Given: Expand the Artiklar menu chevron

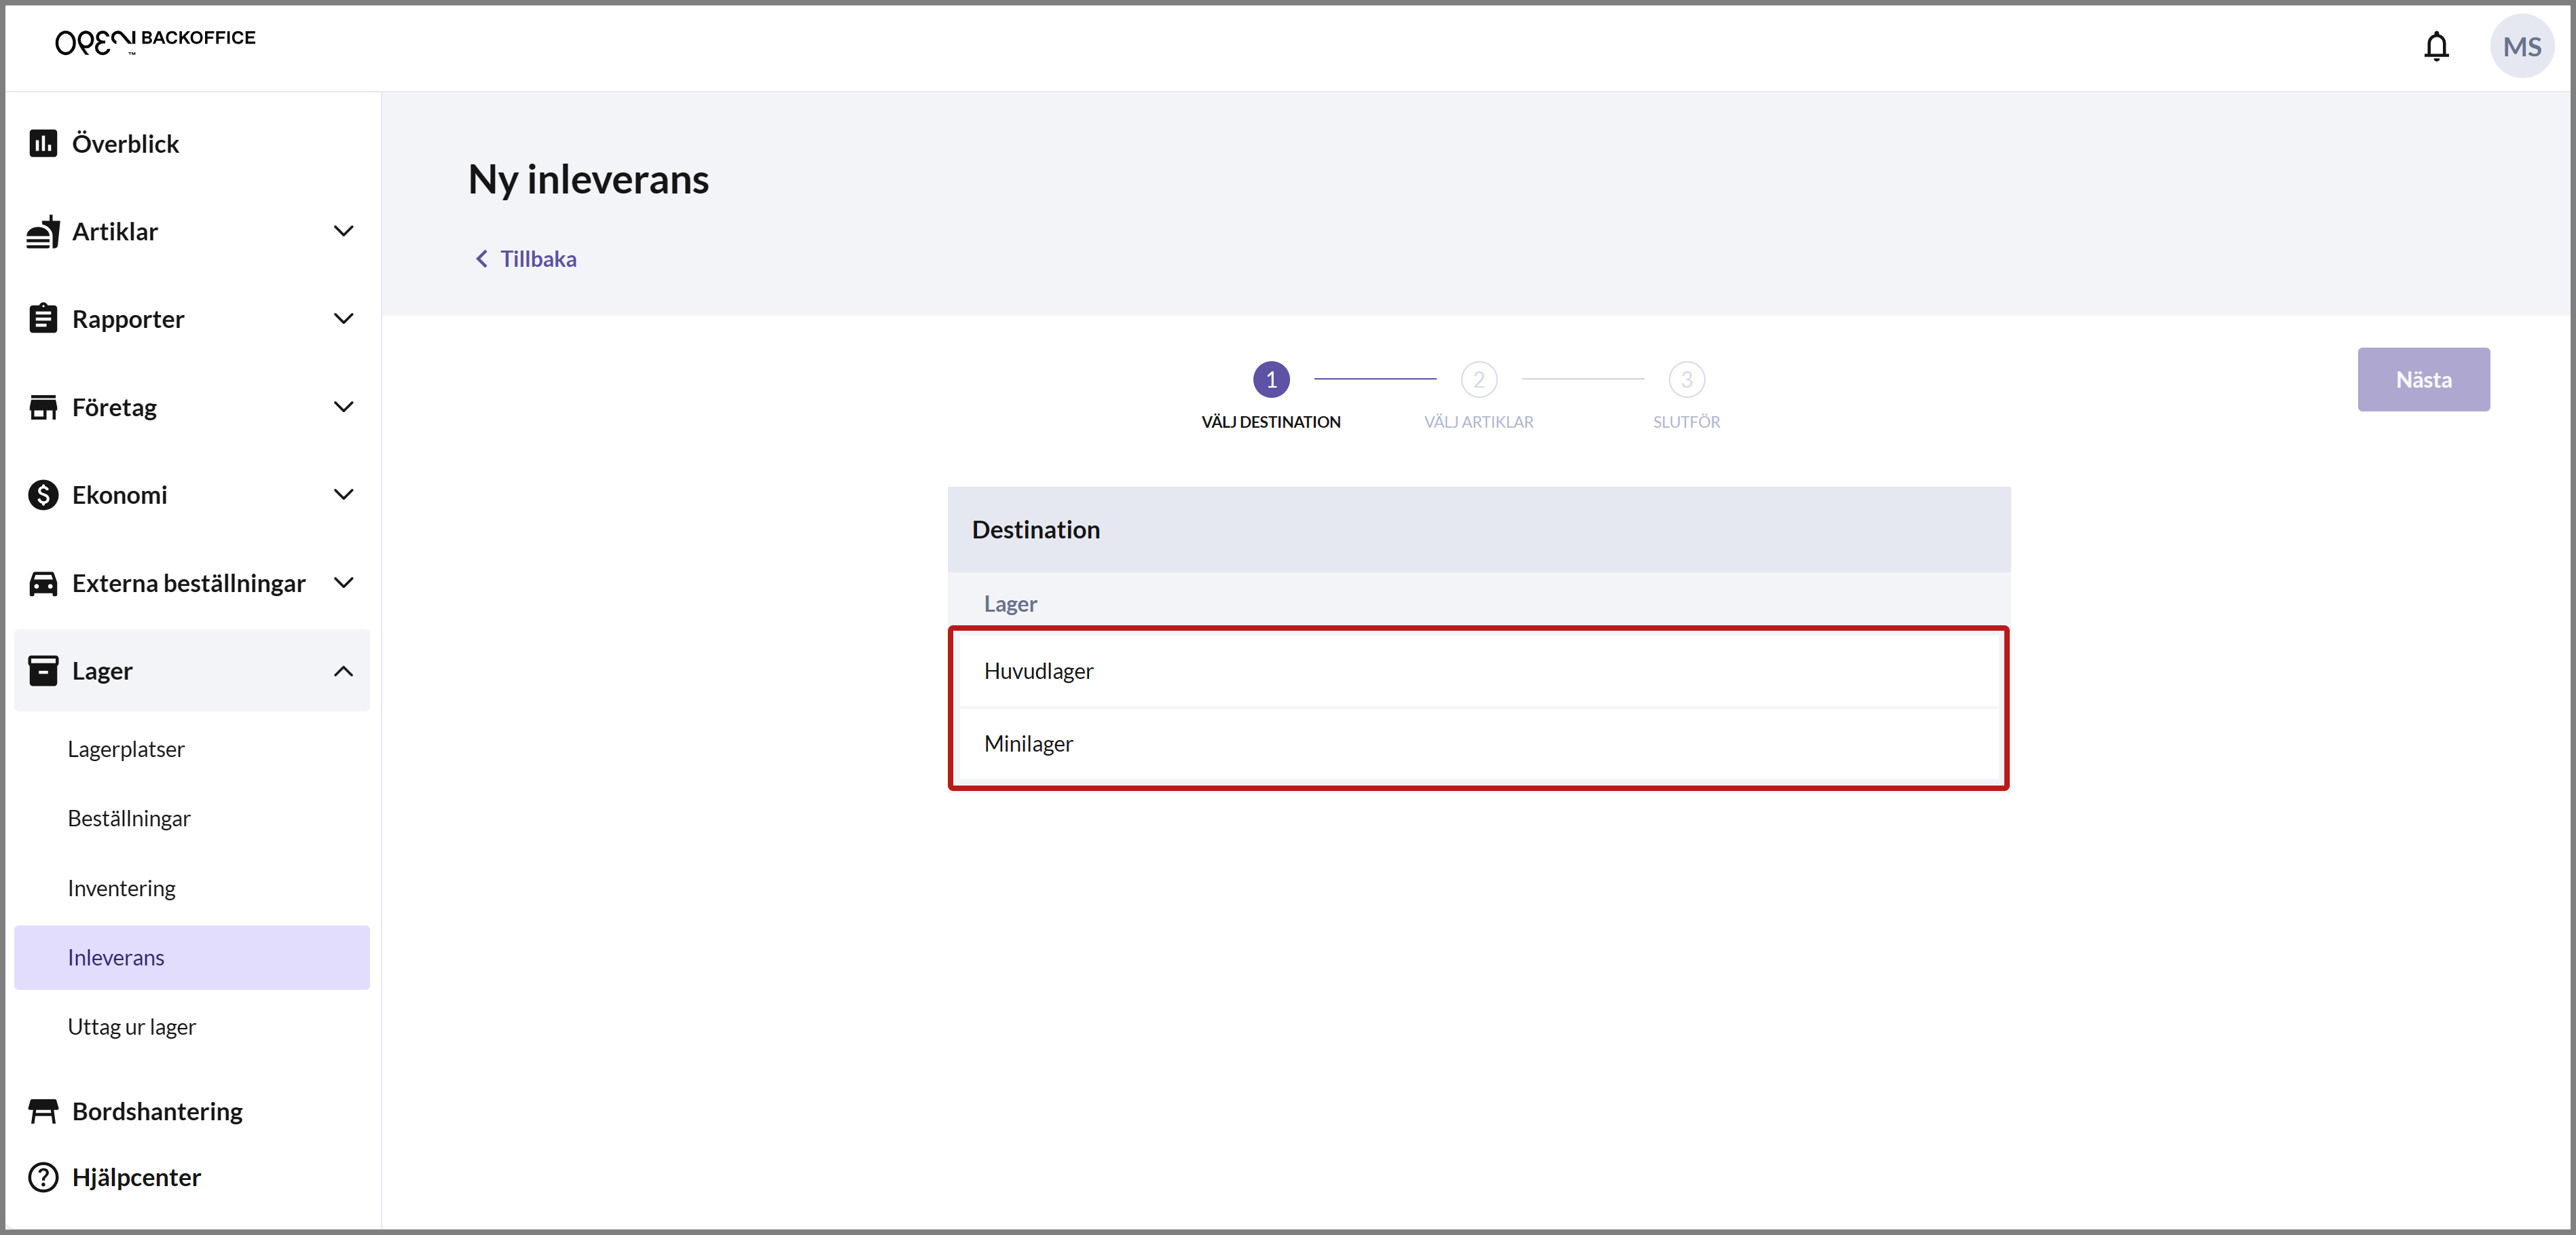Looking at the screenshot, I should [x=343, y=231].
